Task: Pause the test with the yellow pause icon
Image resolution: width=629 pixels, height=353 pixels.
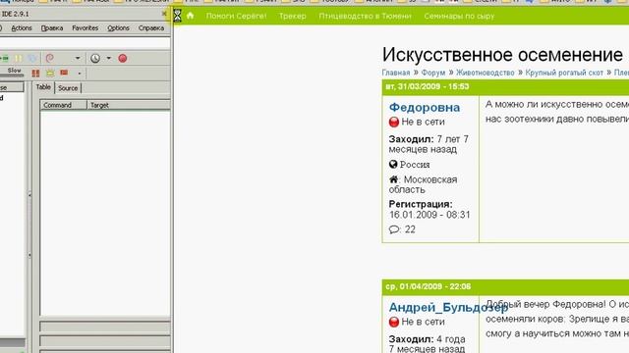Action: pos(19,59)
